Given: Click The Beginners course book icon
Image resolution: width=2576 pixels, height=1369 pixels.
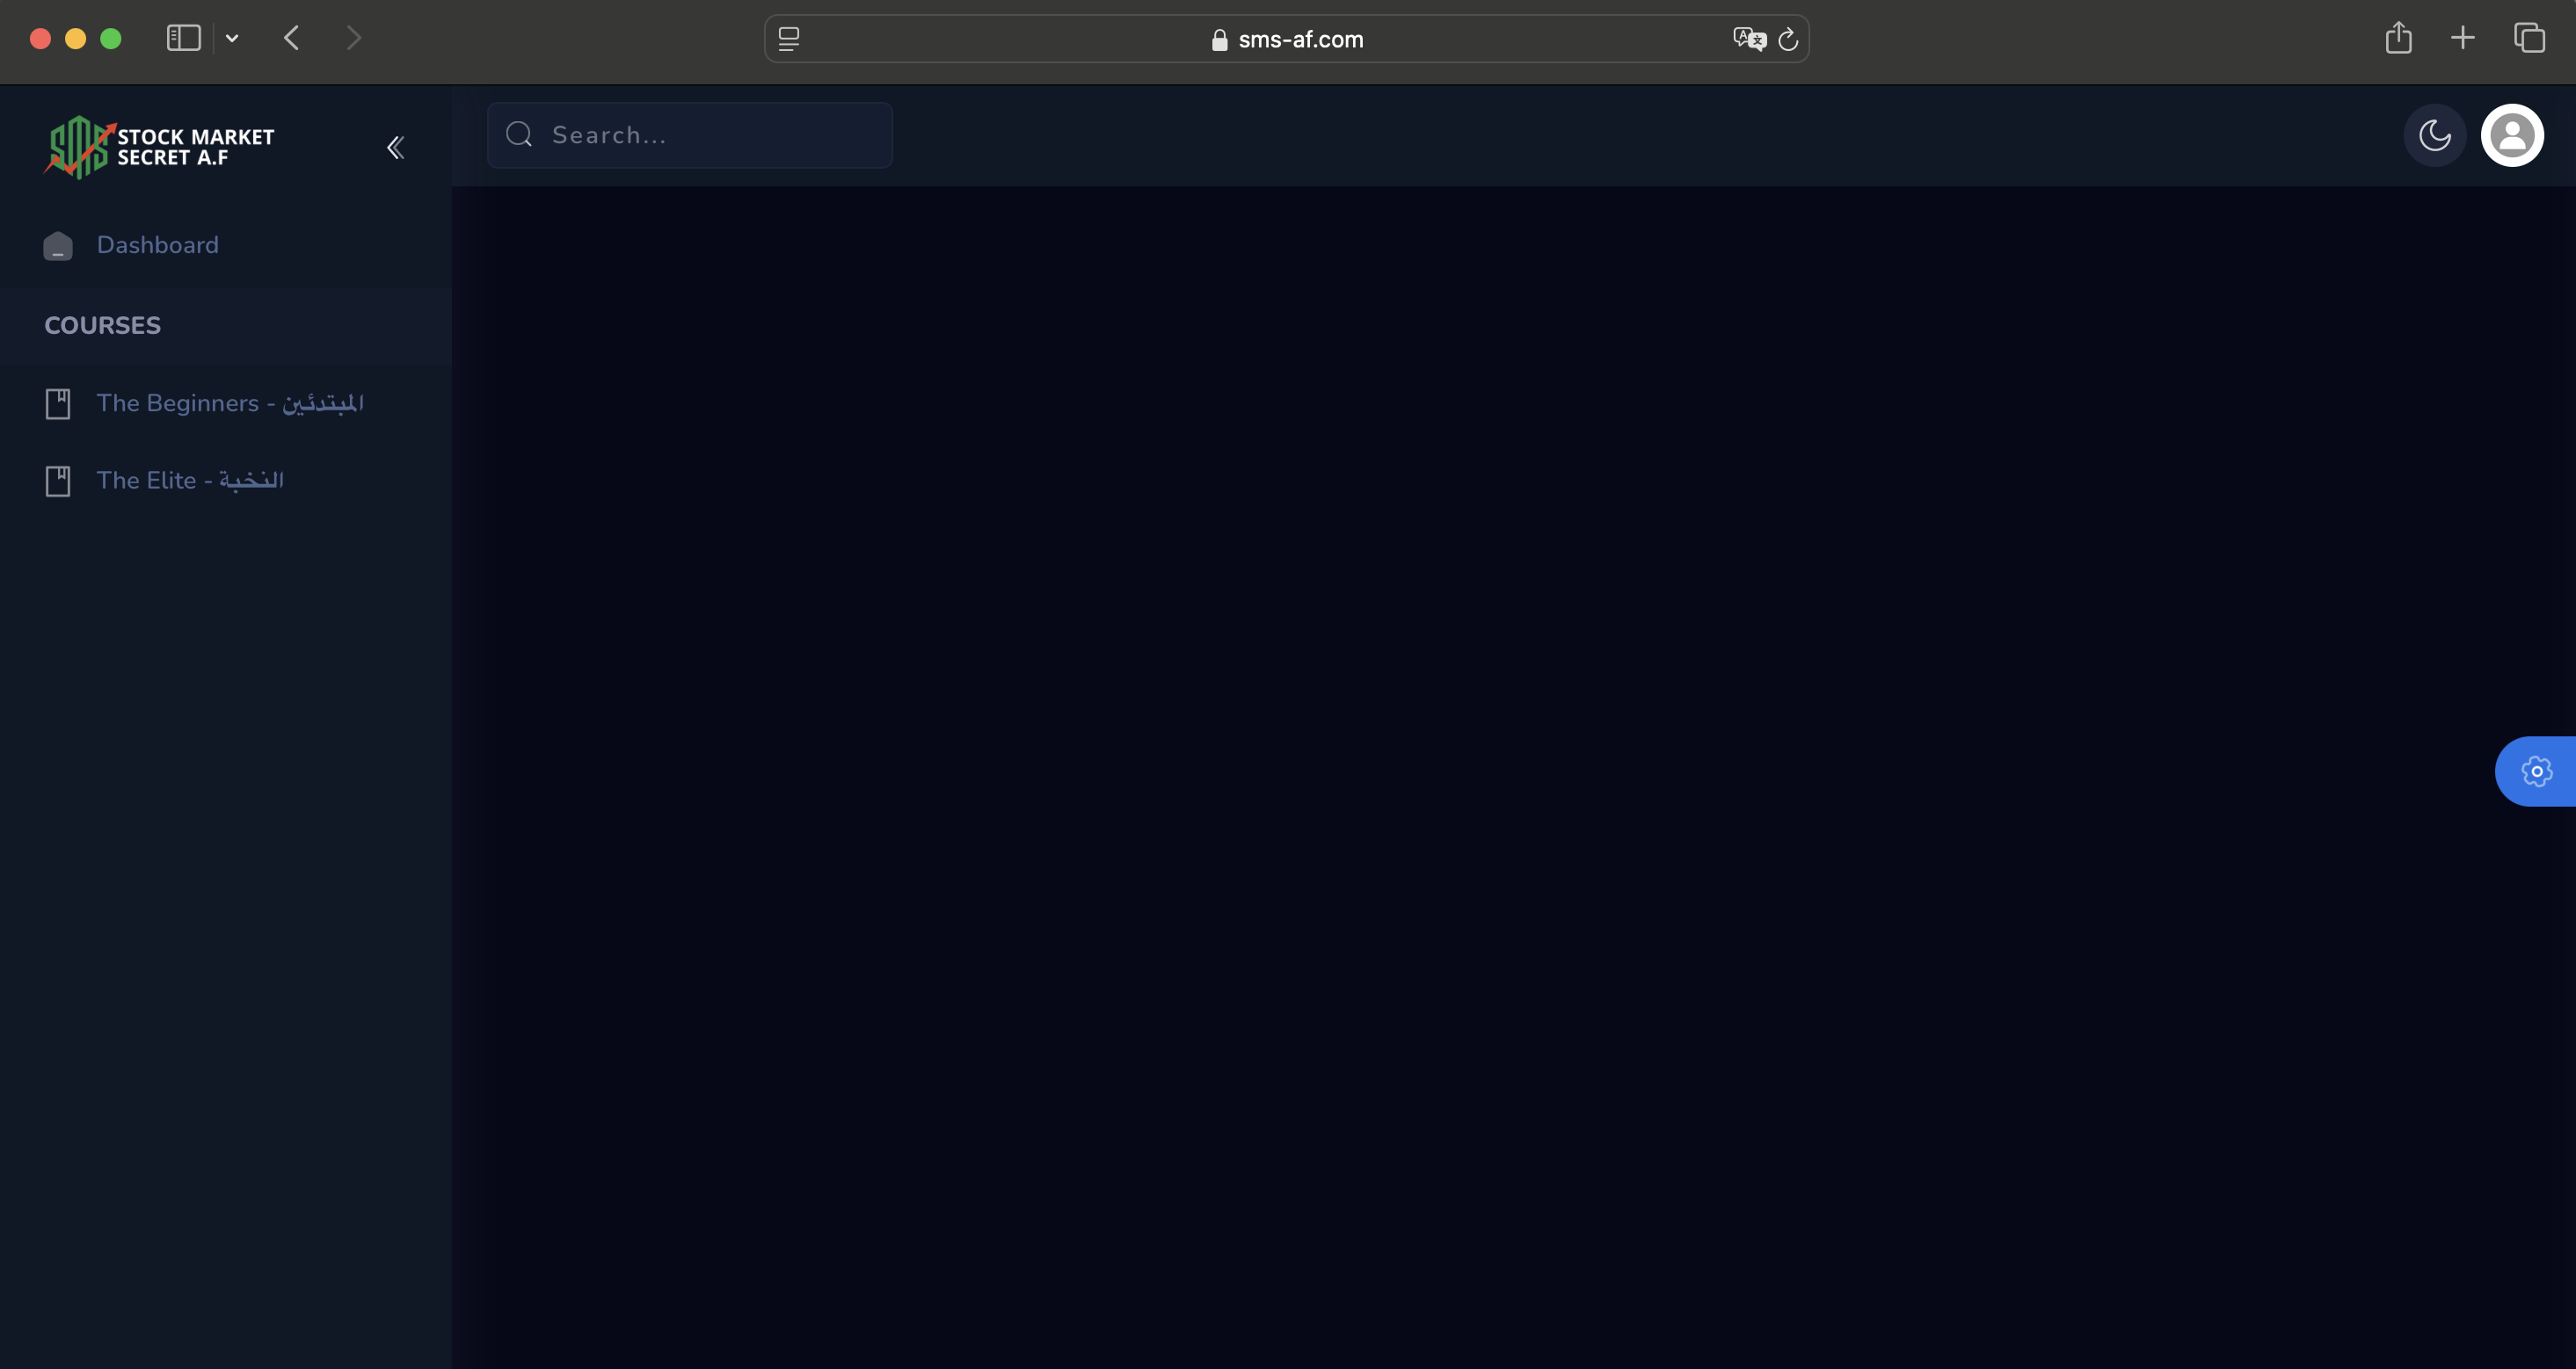Looking at the screenshot, I should coord(56,403).
